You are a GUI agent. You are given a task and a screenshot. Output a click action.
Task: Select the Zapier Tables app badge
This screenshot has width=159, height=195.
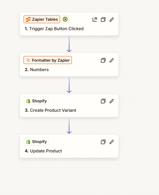42,19
